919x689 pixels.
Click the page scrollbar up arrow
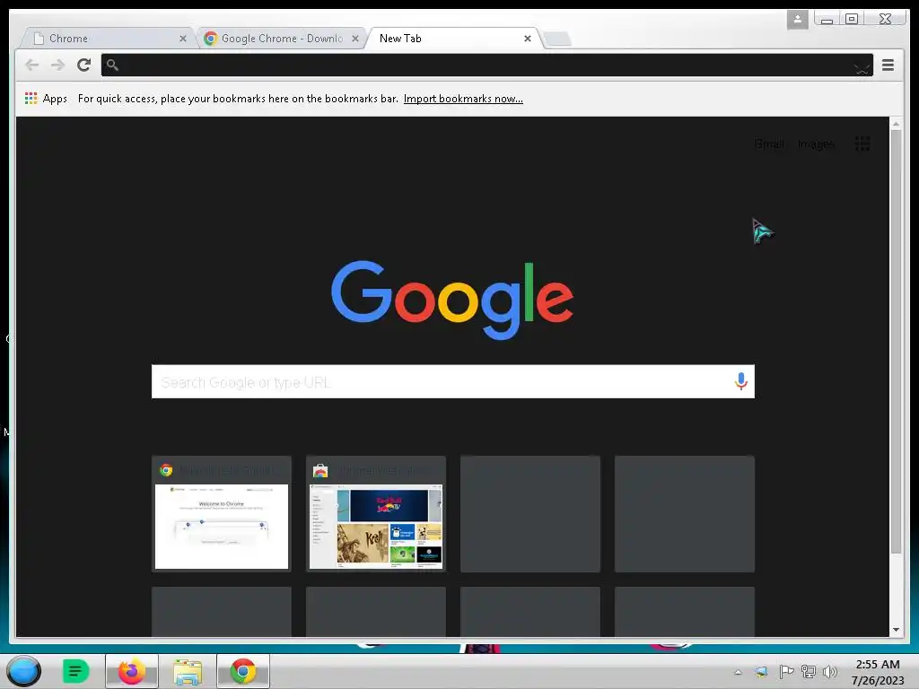pyautogui.click(x=896, y=124)
